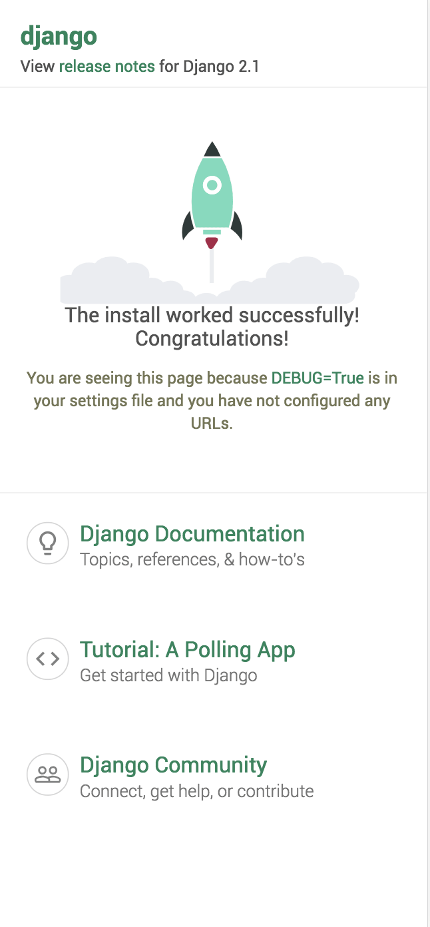This screenshot has height=927, width=430.
Task: Click the code brackets icon beside Tutorial
Action: click(x=47, y=659)
